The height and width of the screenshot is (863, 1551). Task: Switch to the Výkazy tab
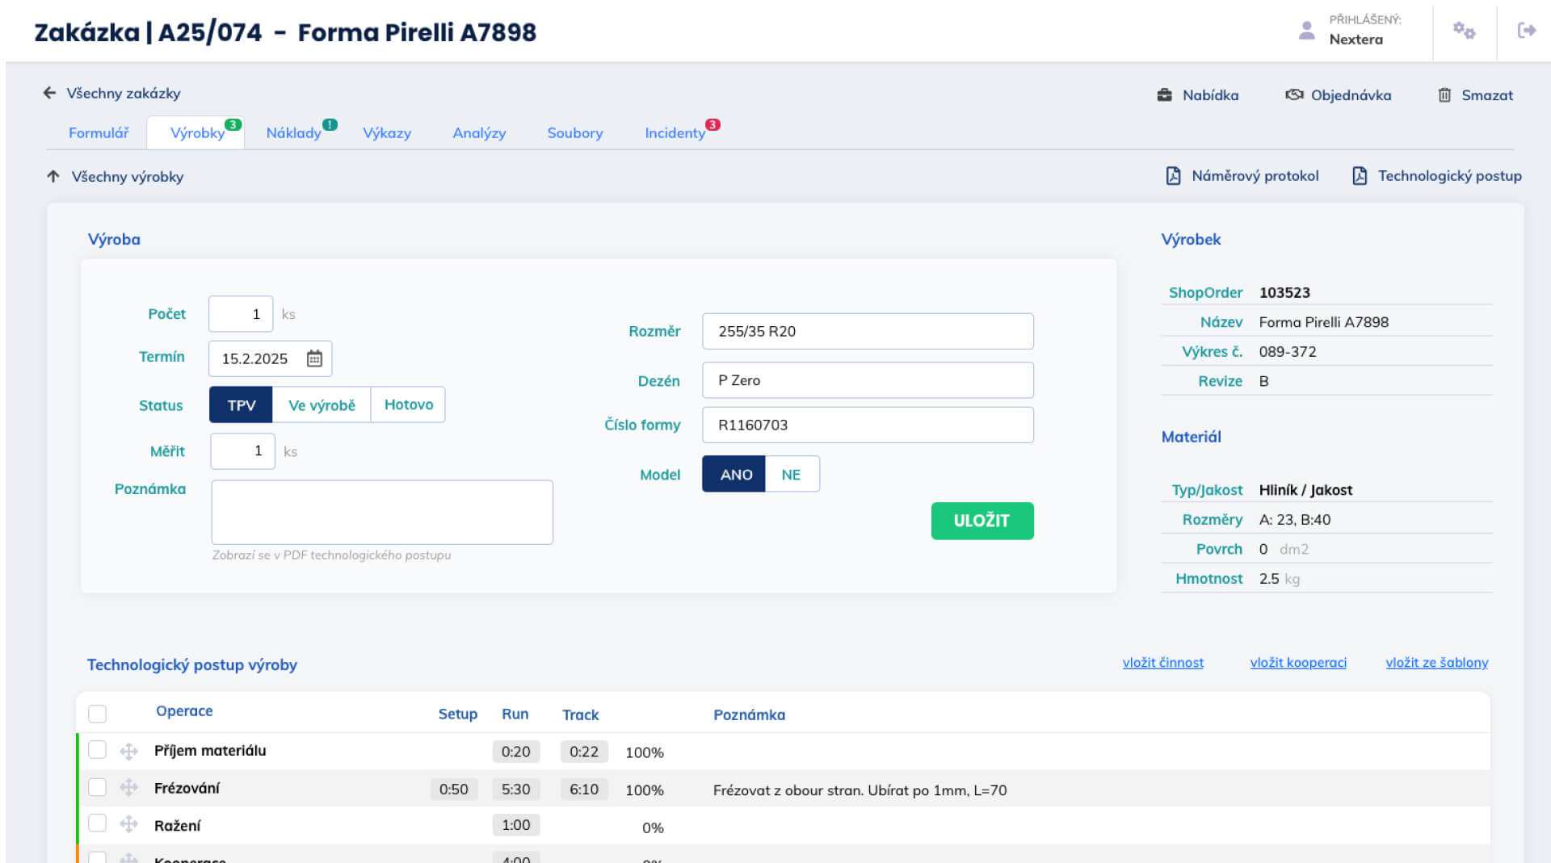point(387,133)
